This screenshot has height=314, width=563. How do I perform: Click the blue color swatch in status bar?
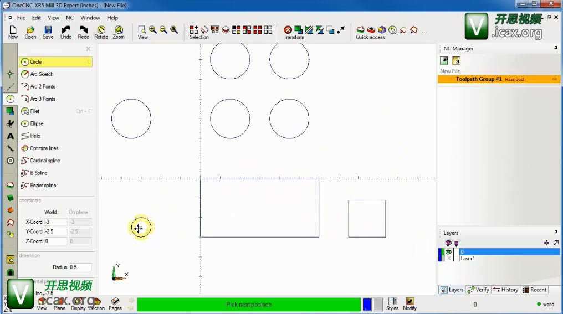(x=367, y=305)
